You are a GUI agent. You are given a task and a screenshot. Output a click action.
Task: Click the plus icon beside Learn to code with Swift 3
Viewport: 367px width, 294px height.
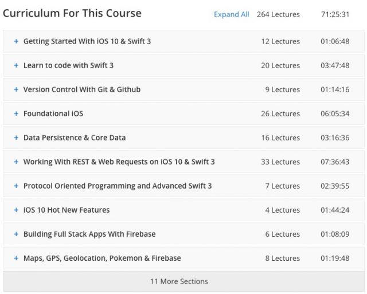(16, 65)
